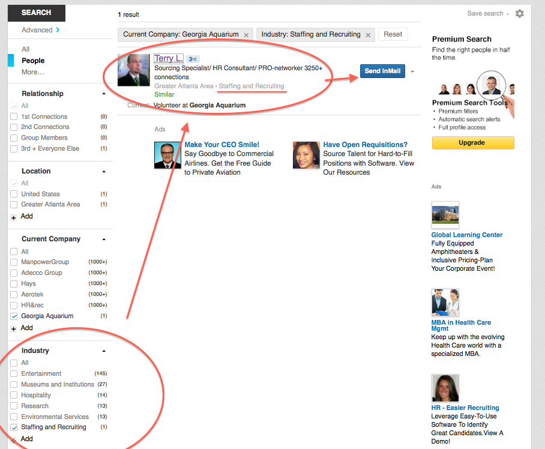Click the 3rd degree connection badge
The height and width of the screenshot is (449, 545).
point(193,59)
